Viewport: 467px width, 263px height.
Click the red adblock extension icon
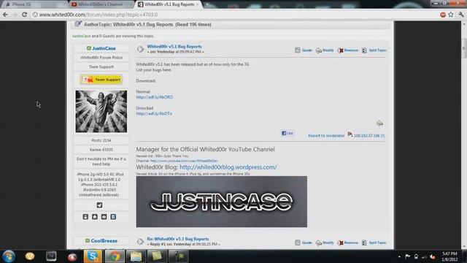point(443,15)
